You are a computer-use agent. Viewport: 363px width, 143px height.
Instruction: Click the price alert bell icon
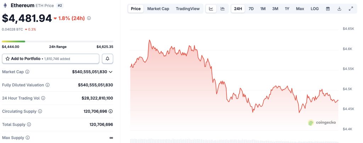[x=108, y=59]
